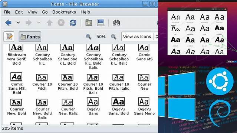Open the Bookmarks menu
237x133 pixels.
click(x=64, y=12)
